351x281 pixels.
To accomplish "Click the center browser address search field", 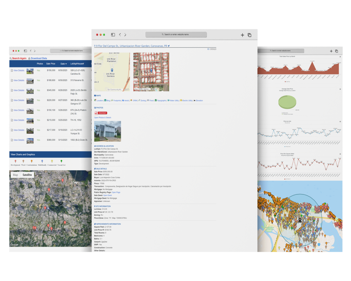I will [x=176, y=35].
